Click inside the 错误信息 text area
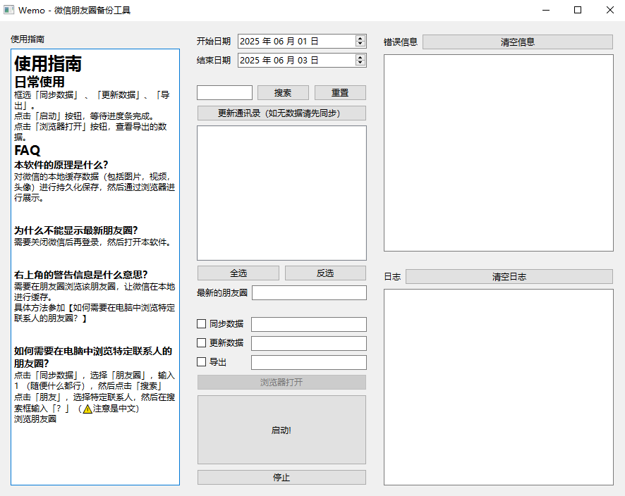The image size is (625, 496). (499, 153)
